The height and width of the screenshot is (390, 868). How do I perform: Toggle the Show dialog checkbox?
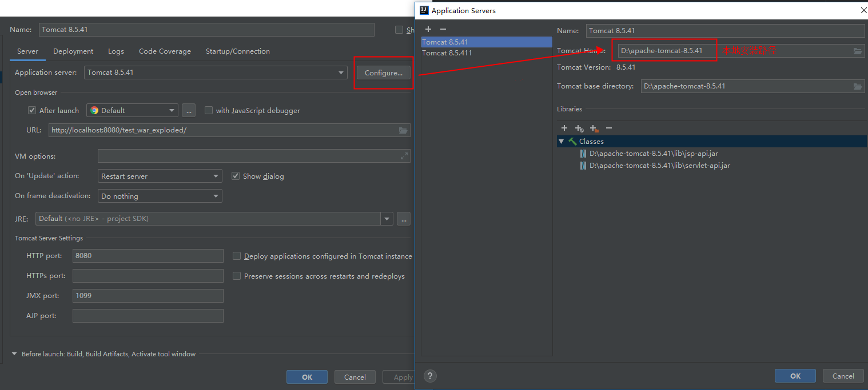(x=236, y=176)
